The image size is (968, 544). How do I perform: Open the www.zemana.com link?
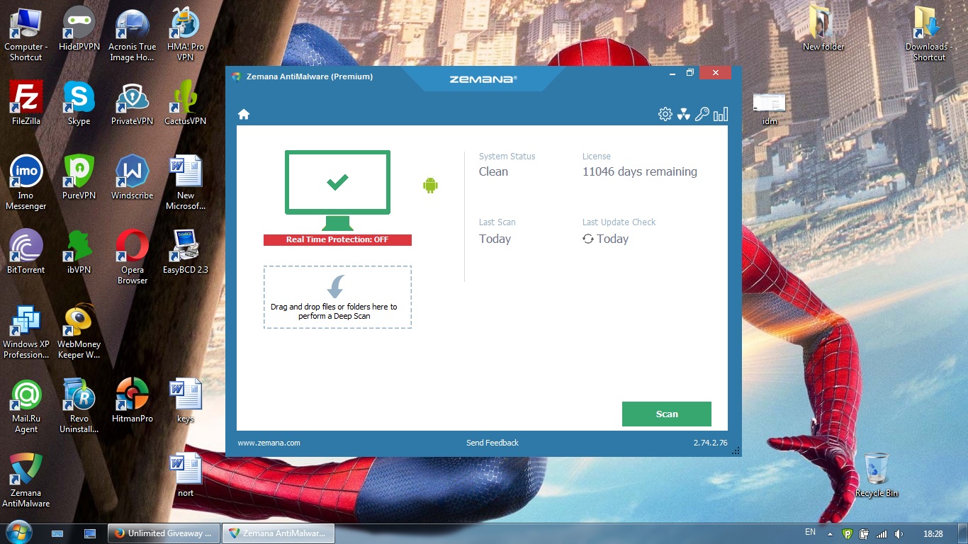269,443
